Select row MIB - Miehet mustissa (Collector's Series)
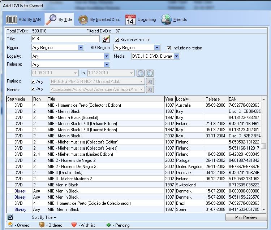The height and width of the screenshot is (230, 271). 133,148
